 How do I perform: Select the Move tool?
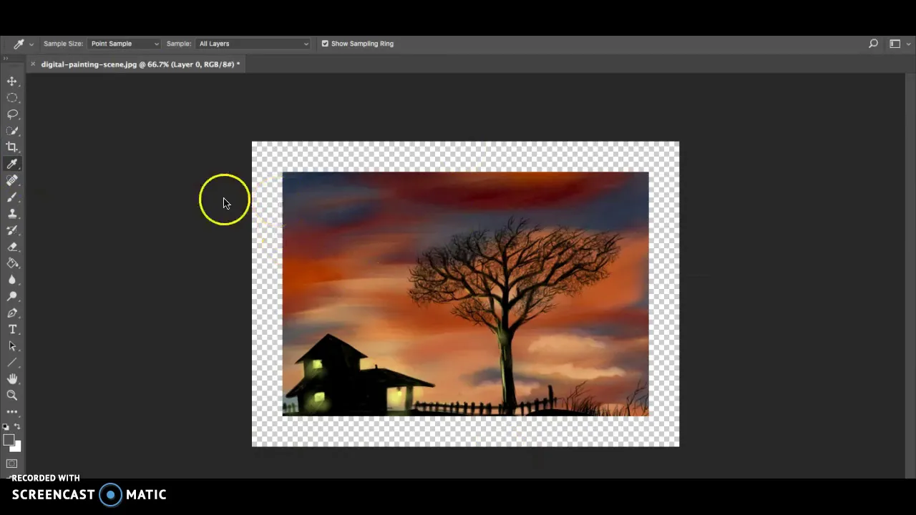tap(12, 82)
